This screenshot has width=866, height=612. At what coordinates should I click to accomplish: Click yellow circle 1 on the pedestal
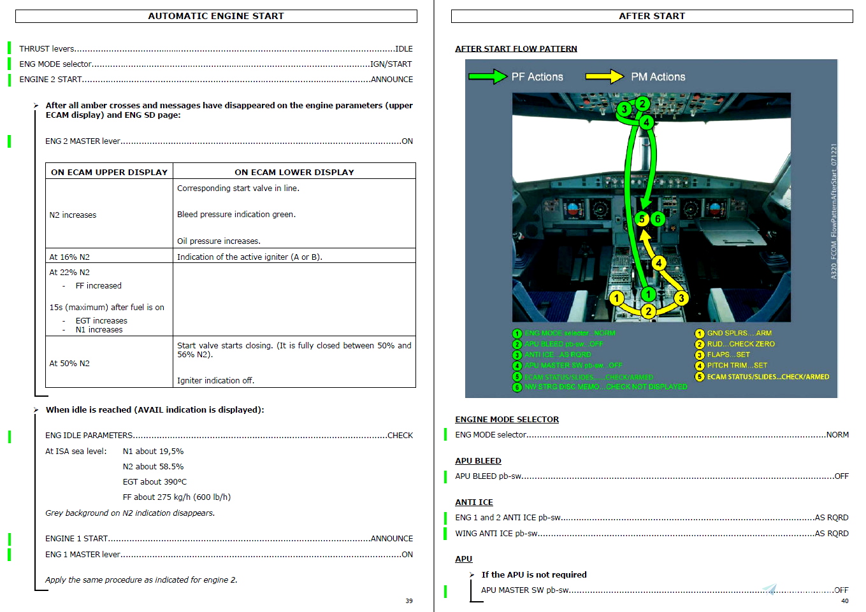(617, 298)
